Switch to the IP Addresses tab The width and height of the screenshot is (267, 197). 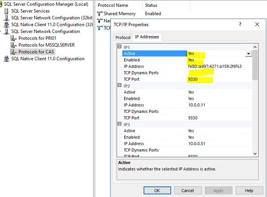pyautogui.click(x=147, y=37)
